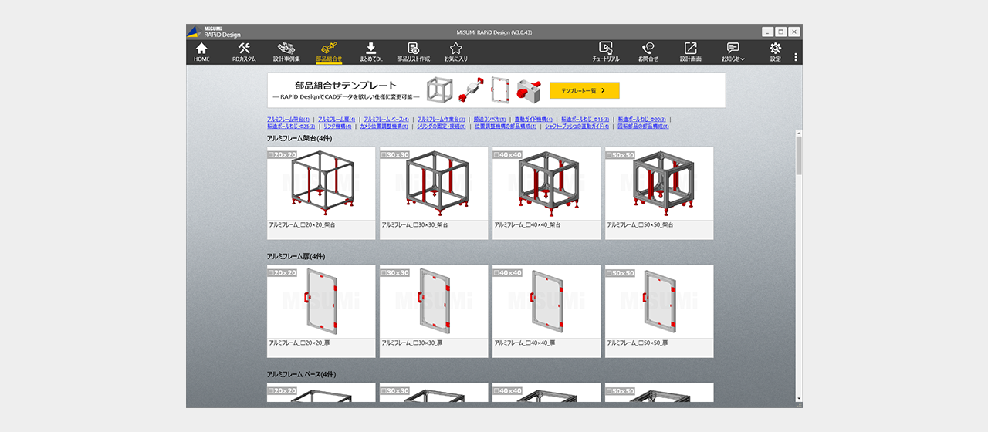Viewport: 988px width, 432px height.
Task: Choose the アルミフレーム_□50×50_扉 thumbnail
Action: click(x=659, y=307)
